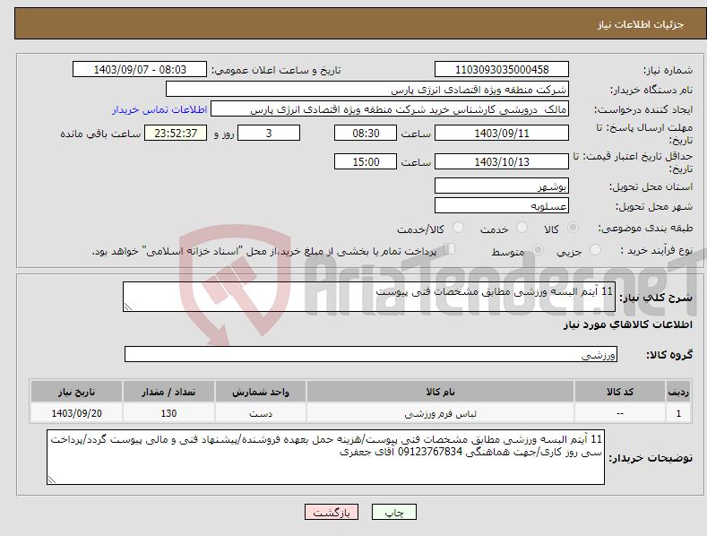
Task: Select the جزیی purchase type radio
Action: coord(595,249)
